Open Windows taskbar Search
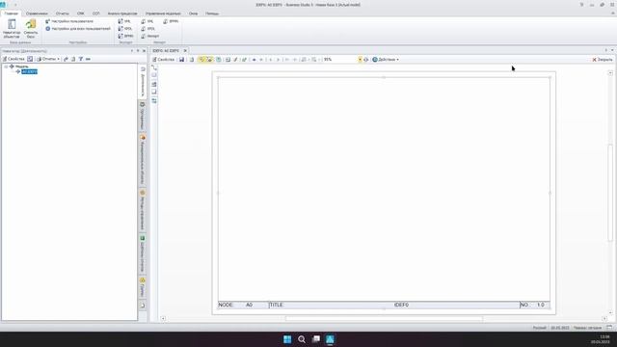This screenshot has height=347, width=617. click(x=302, y=339)
